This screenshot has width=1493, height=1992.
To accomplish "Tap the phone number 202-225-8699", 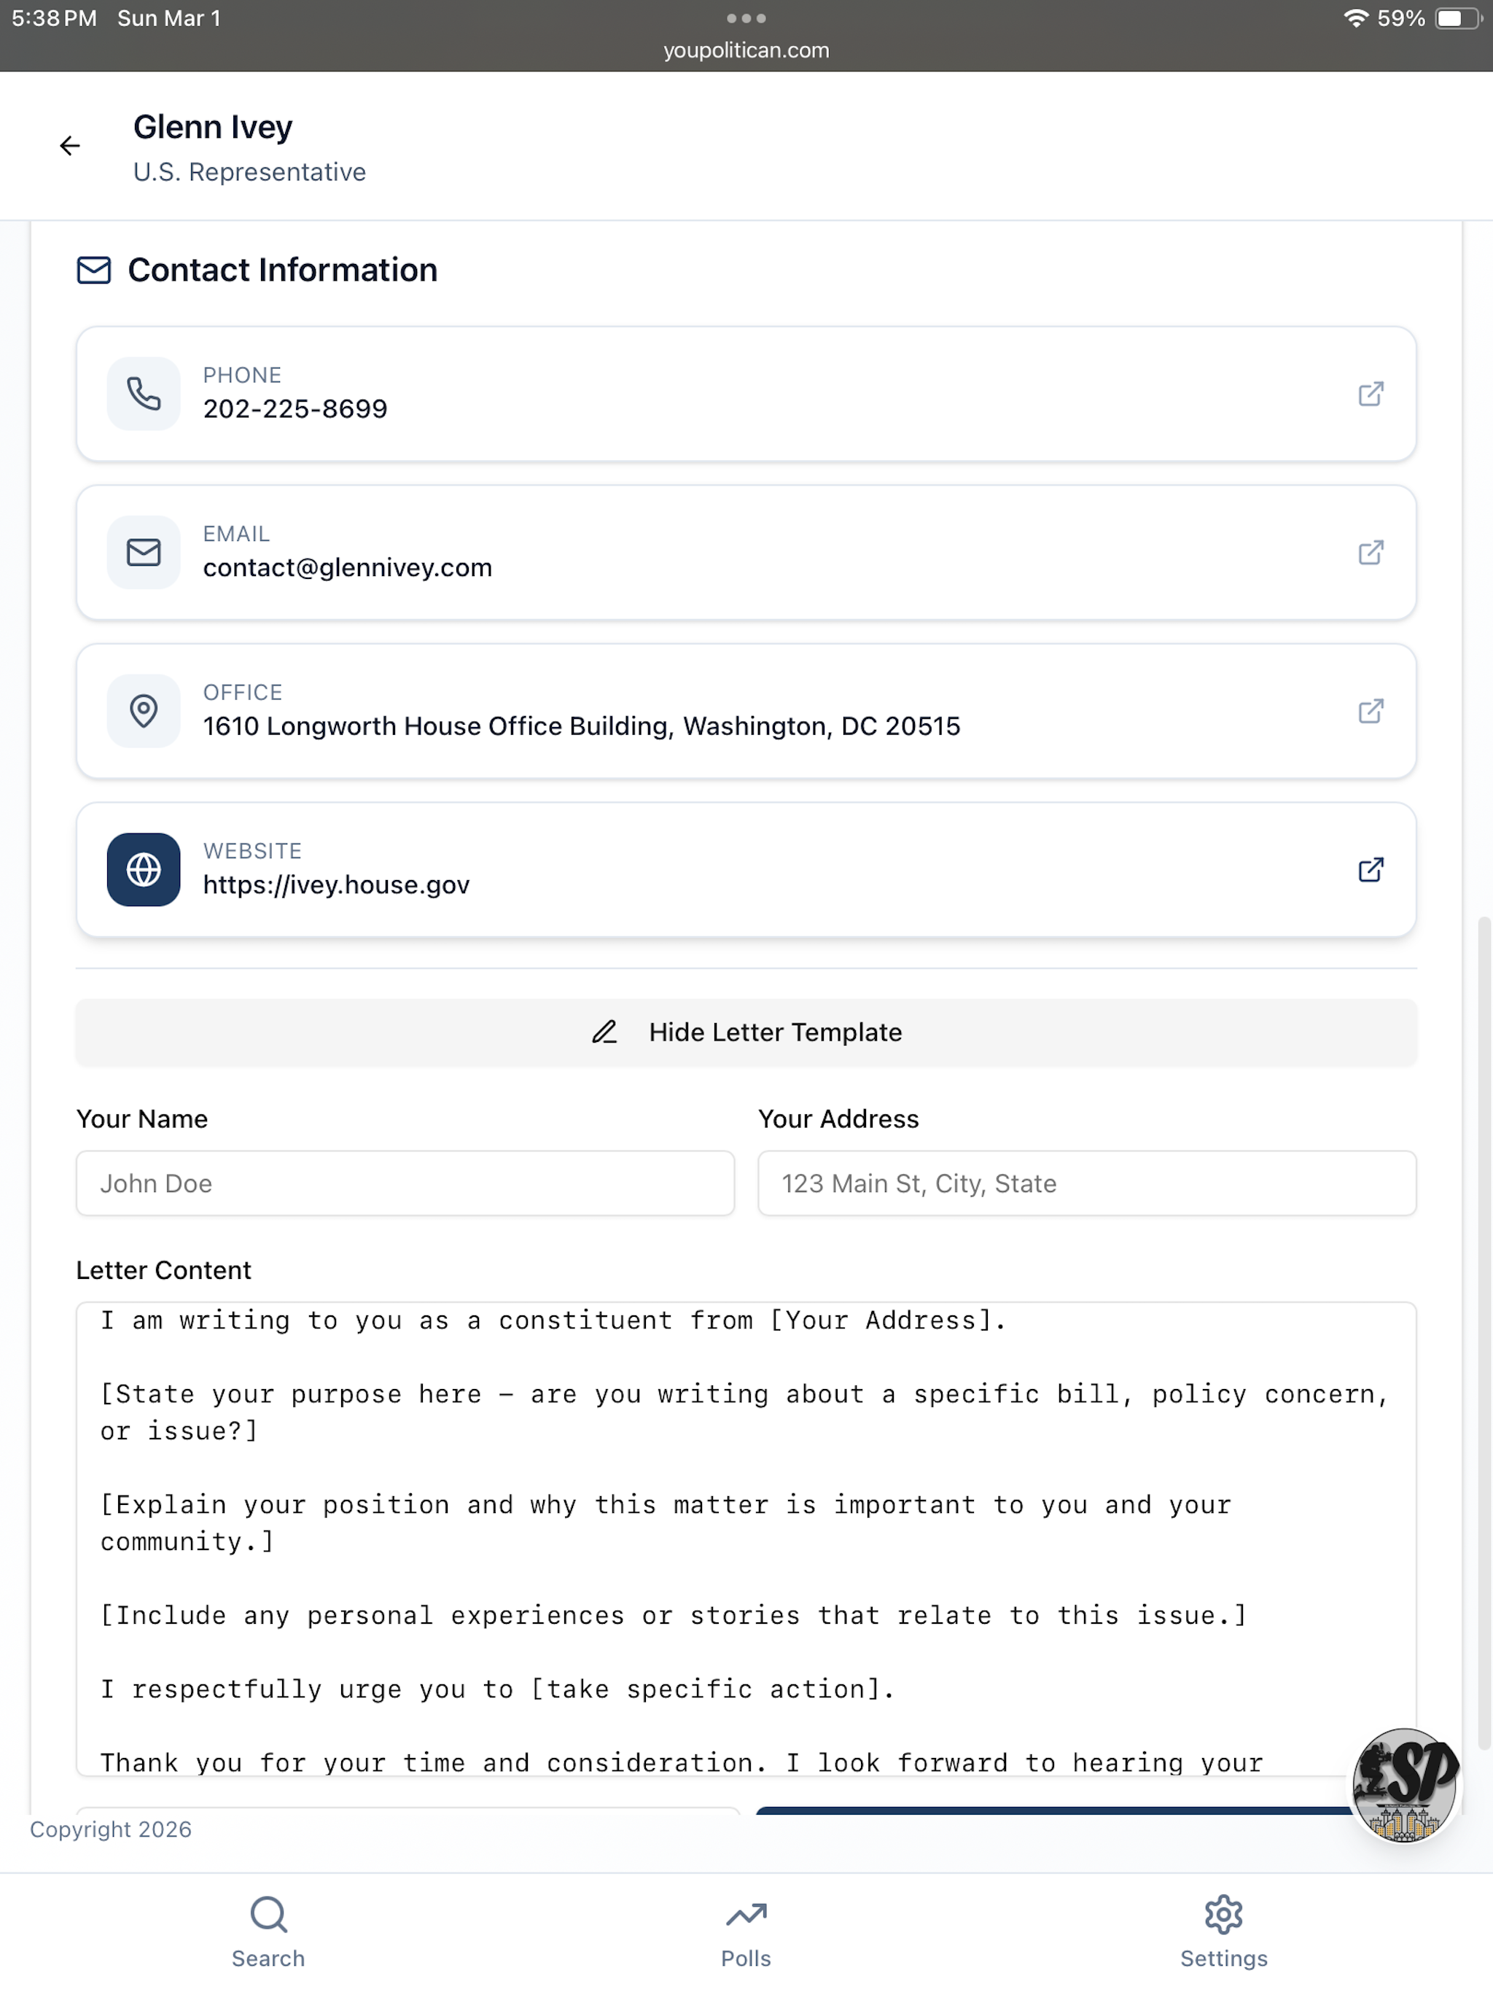I will (x=295, y=409).
